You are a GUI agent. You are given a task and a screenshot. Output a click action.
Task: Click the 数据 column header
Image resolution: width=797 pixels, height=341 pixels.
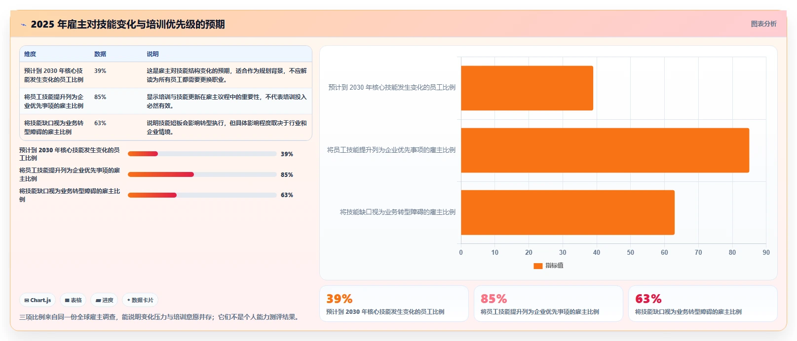pyautogui.click(x=100, y=54)
